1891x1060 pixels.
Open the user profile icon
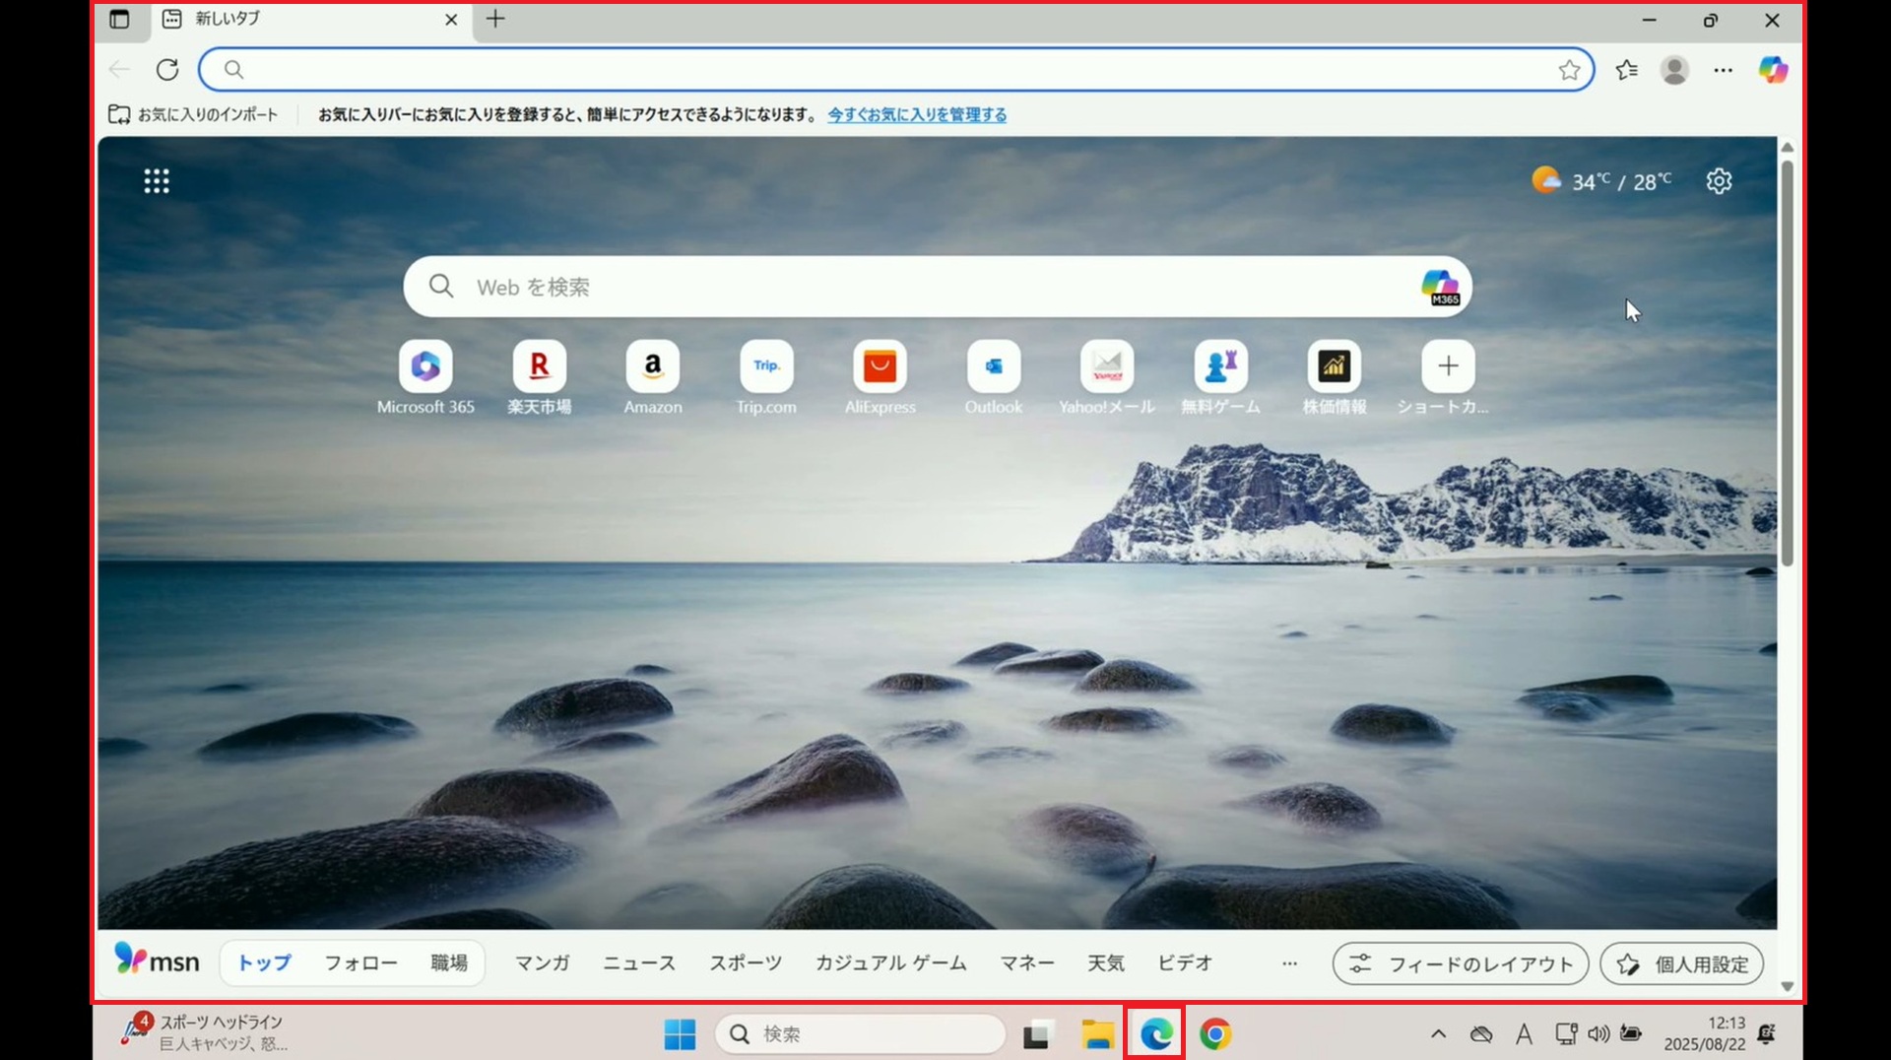coord(1674,70)
